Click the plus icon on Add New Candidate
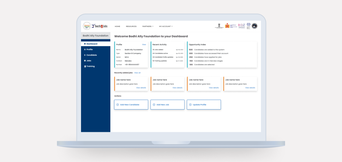The image size is (342, 162). (117, 105)
